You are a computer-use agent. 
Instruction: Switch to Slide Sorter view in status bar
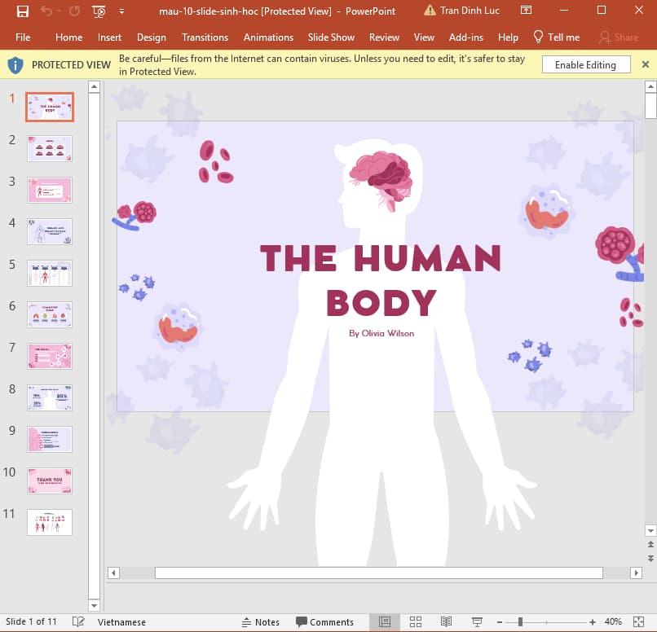[416, 621]
